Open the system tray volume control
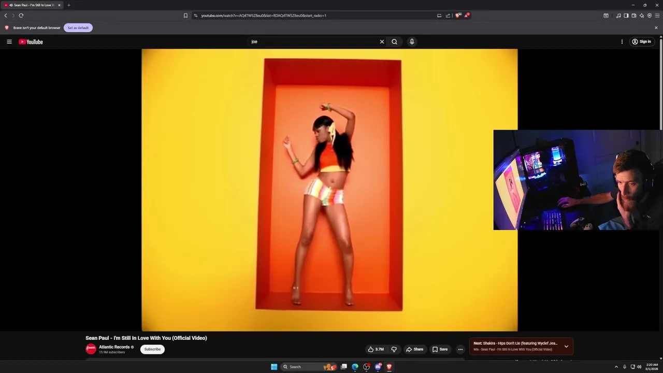Screen dimensions: 663x373 (x=639, y=367)
